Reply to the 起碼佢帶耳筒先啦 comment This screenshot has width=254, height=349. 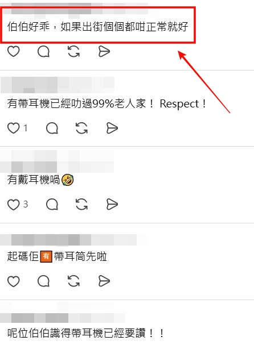(x=43, y=281)
